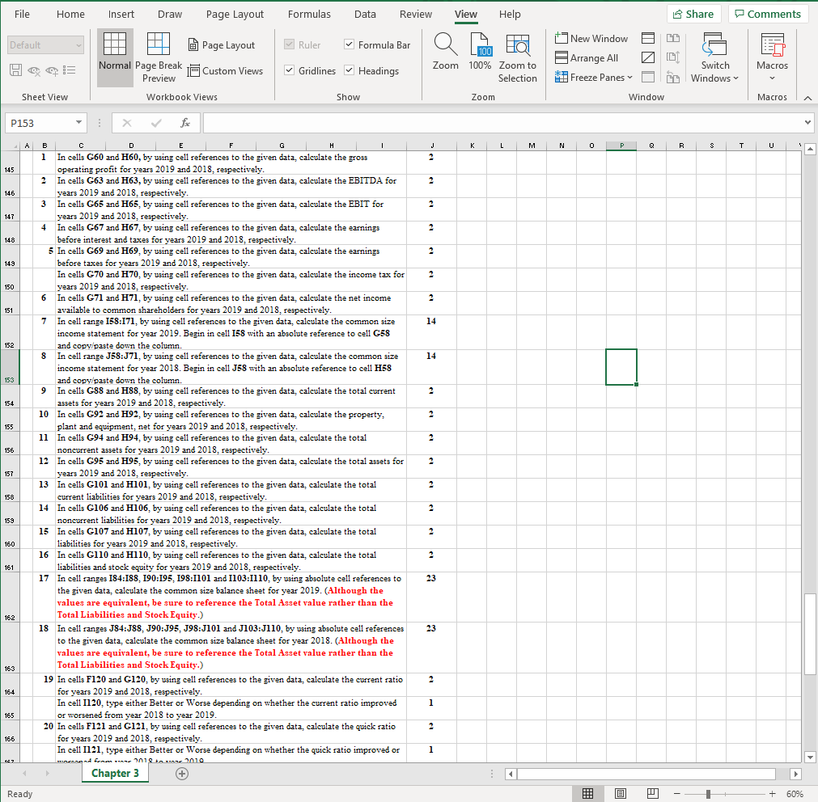Image resolution: width=818 pixels, height=802 pixels.
Task: Open the Freeze Panes dropdown
Action: point(594,77)
